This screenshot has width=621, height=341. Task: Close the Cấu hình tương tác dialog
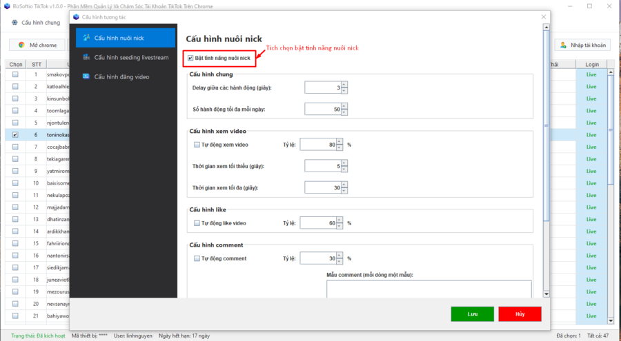coord(543,17)
